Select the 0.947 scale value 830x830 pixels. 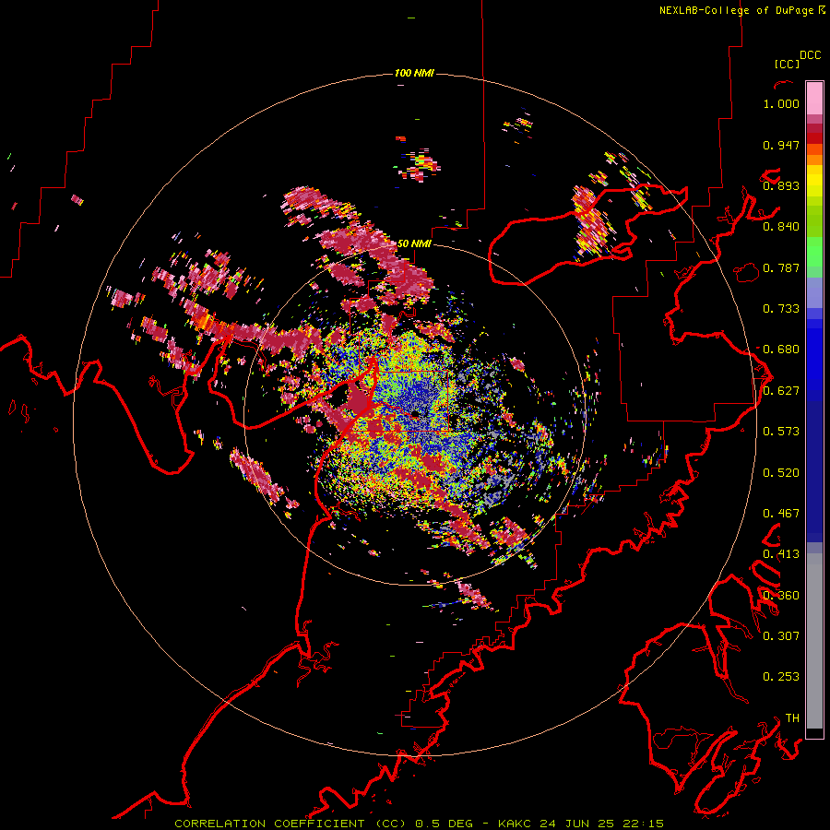point(781,145)
